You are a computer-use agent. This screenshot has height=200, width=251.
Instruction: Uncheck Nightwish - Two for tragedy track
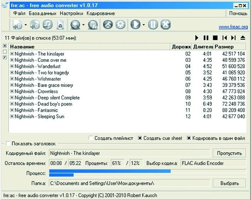(x=12, y=72)
